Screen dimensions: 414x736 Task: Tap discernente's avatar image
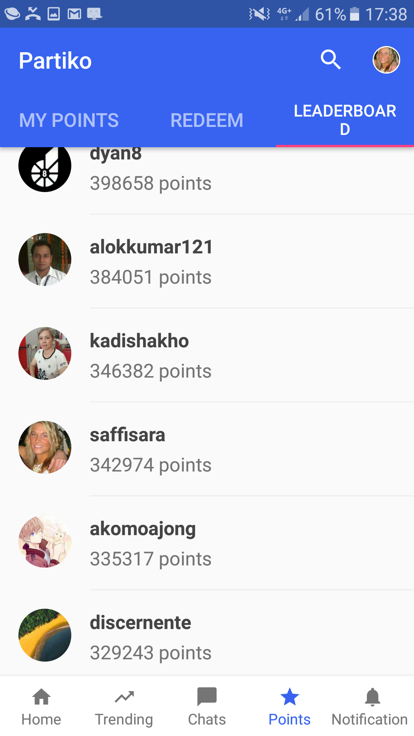[45, 635]
